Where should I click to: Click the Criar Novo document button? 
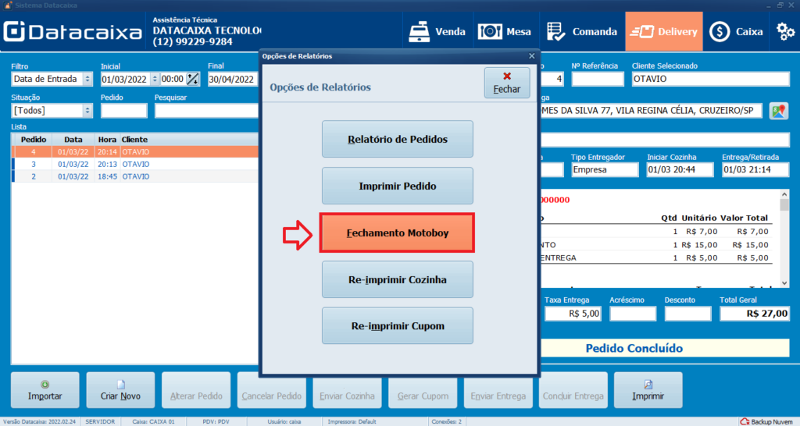pyautogui.click(x=120, y=389)
